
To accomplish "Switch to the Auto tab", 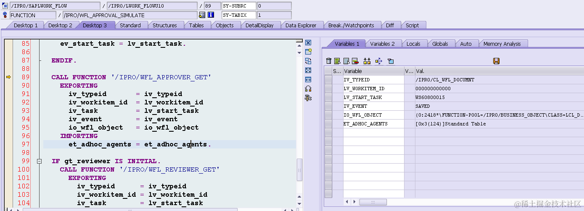I will [466, 44].
